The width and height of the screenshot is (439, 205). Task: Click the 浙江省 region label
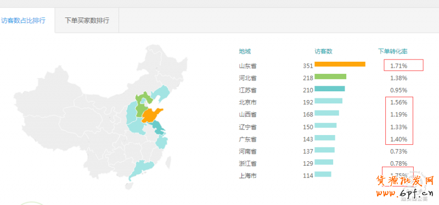247,163
